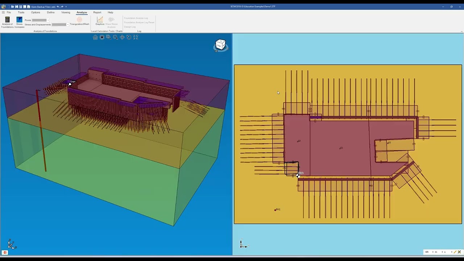This screenshot has height=261, width=464.
Task: Click the new file icon in title bar
Action: coord(8,7)
